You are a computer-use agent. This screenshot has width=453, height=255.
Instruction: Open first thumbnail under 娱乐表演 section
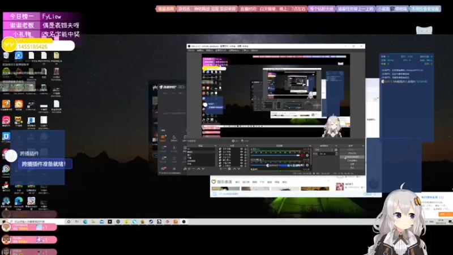click(x=225, y=189)
